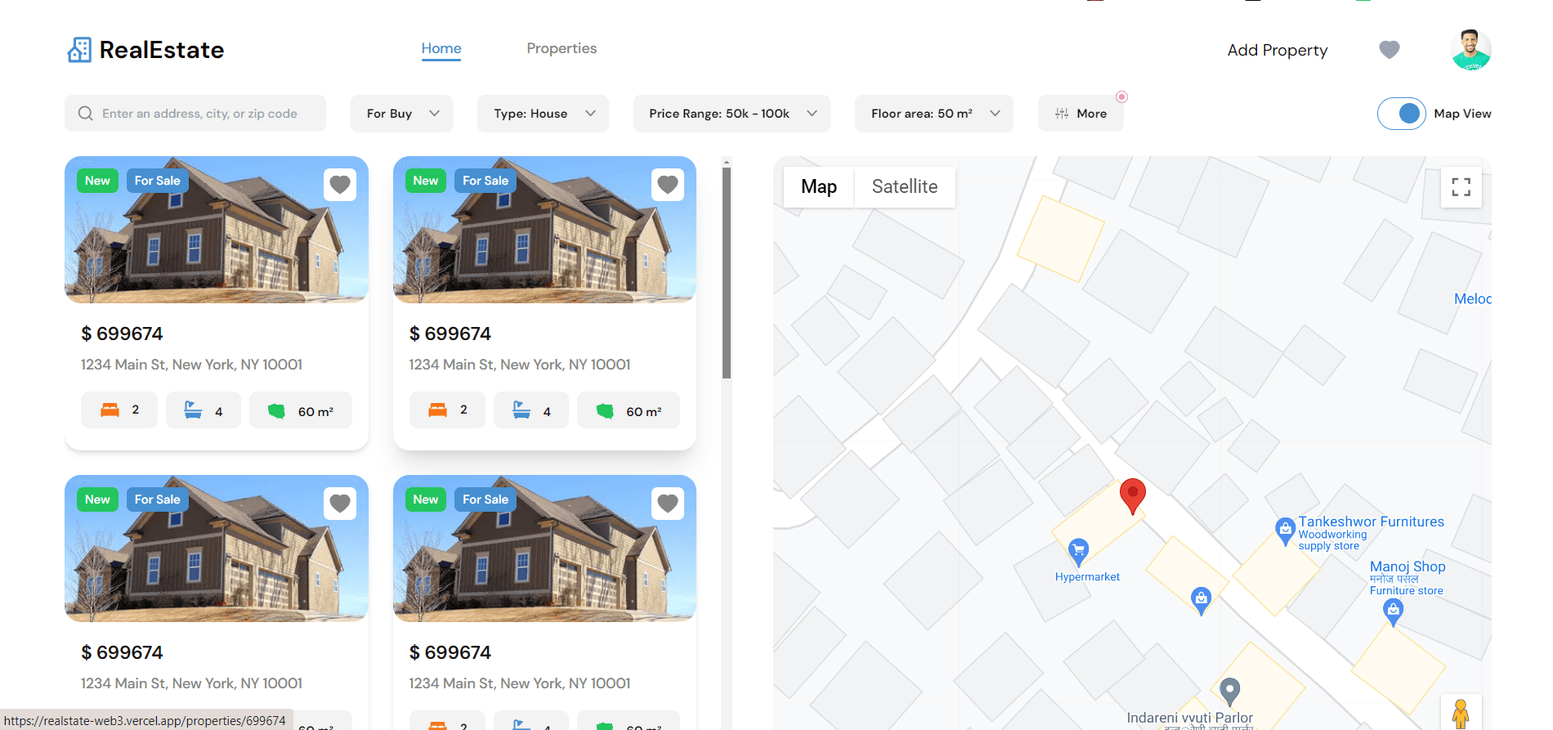This screenshot has height=730, width=1553.
Task: Go to the Properties tab
Action: click(x=562, y=49)
